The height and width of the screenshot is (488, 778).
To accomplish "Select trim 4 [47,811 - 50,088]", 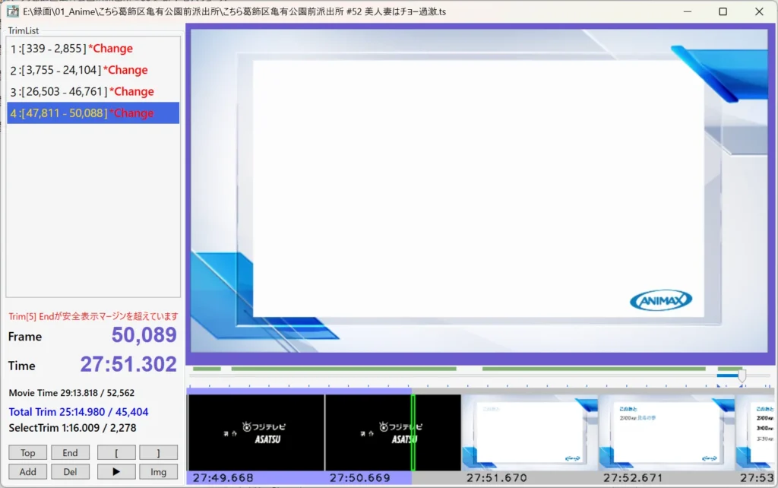I will coord(82,113).
